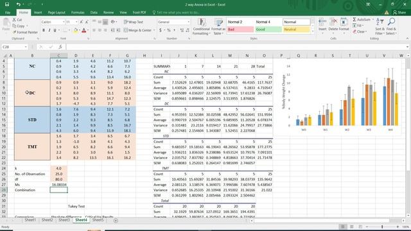Click the Insert Function fx icon
This screenshot has width=411, height=231.
[x=60, y=47]
